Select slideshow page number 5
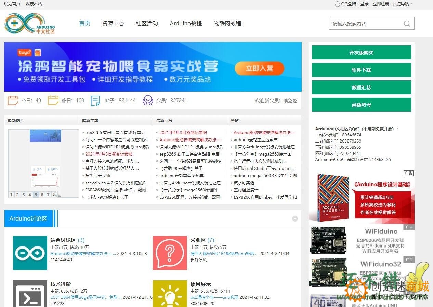 click(36, 195)
